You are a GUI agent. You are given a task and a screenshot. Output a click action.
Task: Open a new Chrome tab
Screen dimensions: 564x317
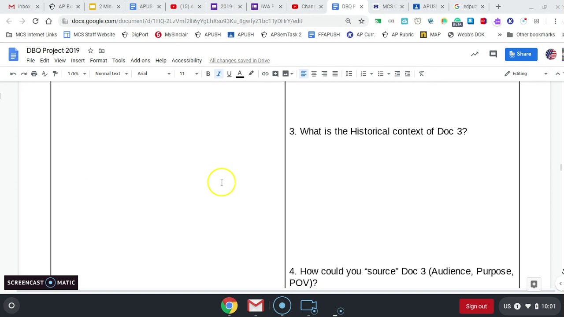click(x=498, y=7)
